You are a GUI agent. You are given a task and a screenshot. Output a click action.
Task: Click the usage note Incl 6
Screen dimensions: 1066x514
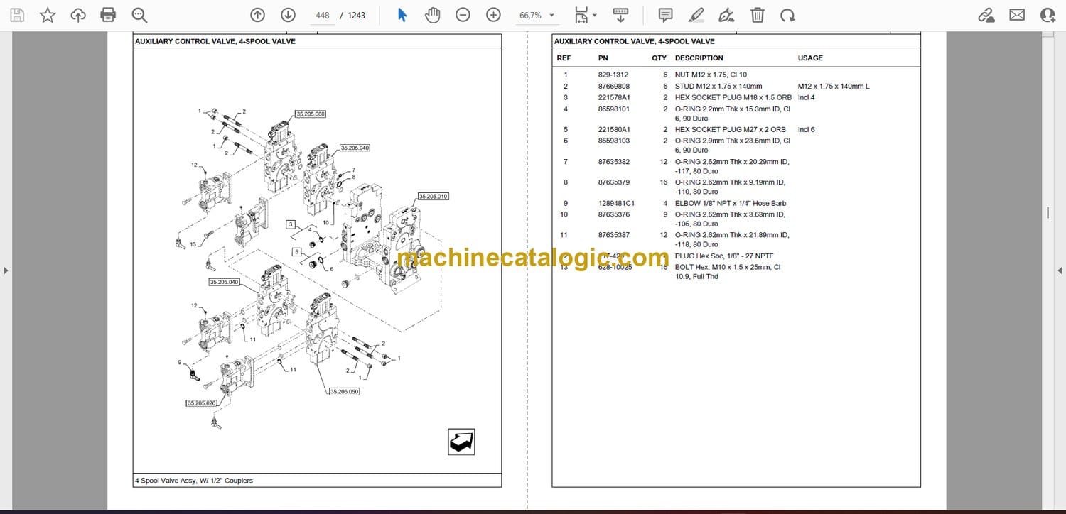[x=807, y=130]
